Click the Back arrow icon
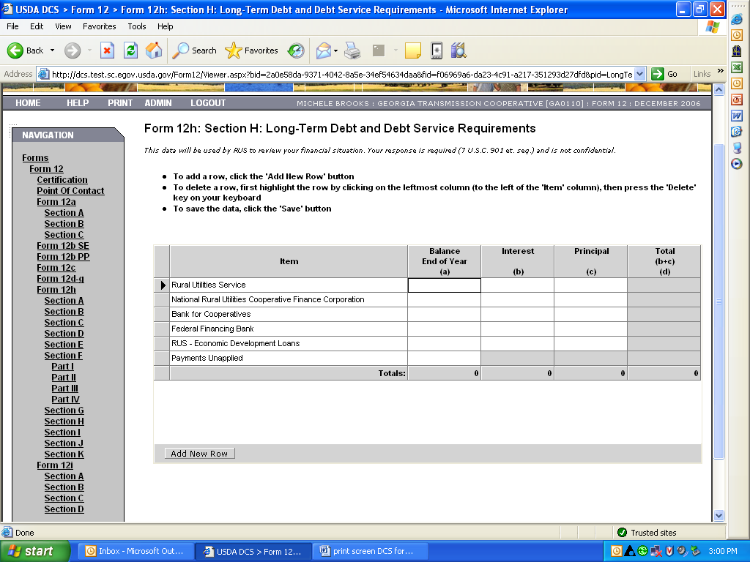750x562 pixels. [x=15, y=50]
